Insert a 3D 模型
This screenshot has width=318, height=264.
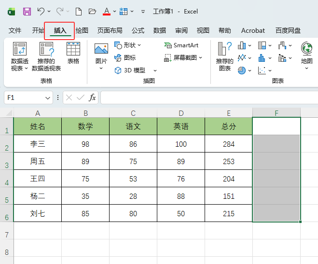(x=130, y=70)
